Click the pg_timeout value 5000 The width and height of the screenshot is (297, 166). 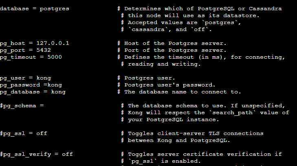click(55, 57)
